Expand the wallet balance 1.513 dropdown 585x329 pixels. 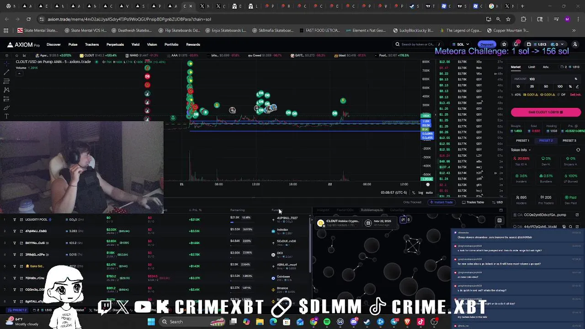[545, 44]
